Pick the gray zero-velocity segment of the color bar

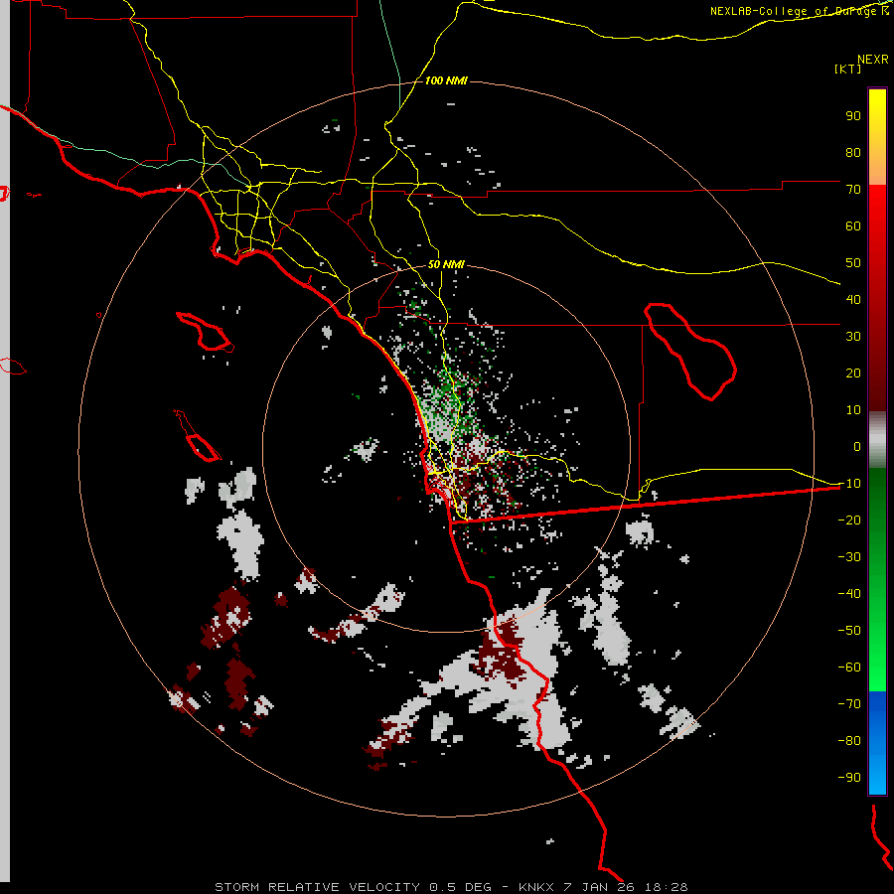877,440
